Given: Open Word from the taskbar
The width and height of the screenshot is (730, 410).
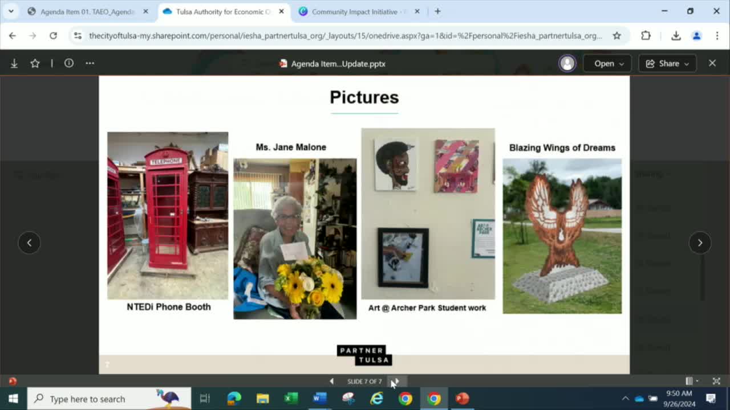Looking at the screenshot, I should click(x=319, y=399).
